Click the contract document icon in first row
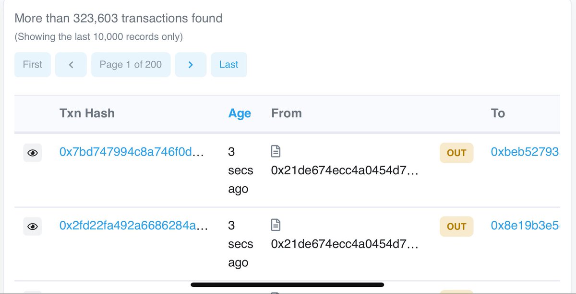This screenshot has height=294, width=576. (x=276, y=151)
